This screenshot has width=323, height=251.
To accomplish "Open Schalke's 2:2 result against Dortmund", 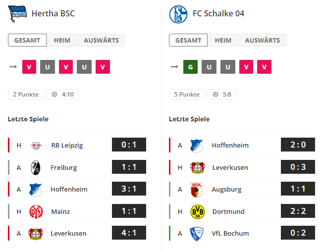I will pos(298,211).
